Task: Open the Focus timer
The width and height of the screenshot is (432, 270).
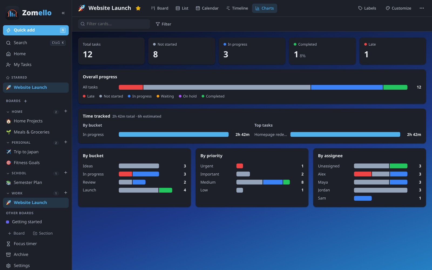Action: (x=36, y=244)
